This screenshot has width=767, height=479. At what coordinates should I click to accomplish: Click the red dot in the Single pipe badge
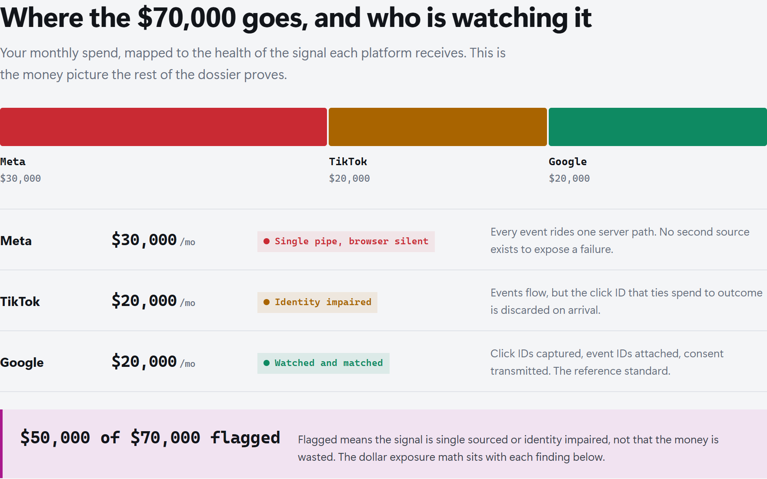click(x=267, y=241)
